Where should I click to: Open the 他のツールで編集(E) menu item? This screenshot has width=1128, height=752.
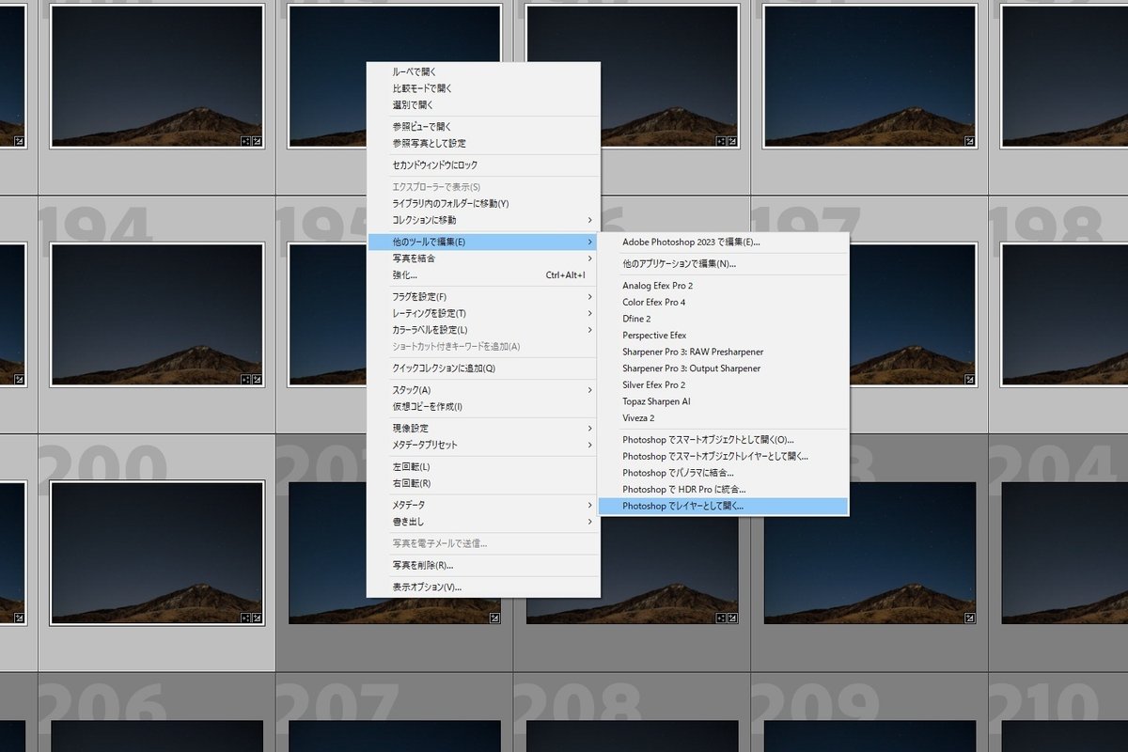483,243
